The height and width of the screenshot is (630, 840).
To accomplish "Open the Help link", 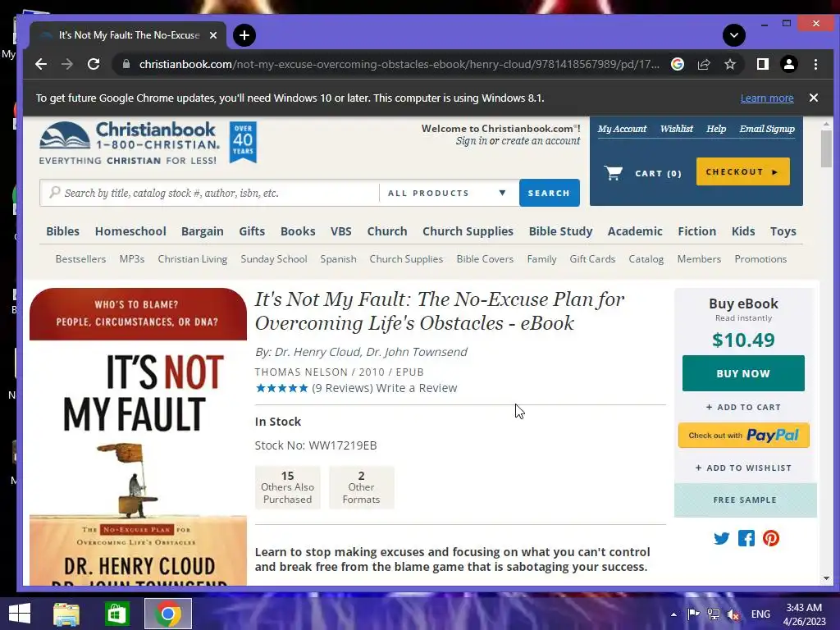I will click(x=715, y=129).
